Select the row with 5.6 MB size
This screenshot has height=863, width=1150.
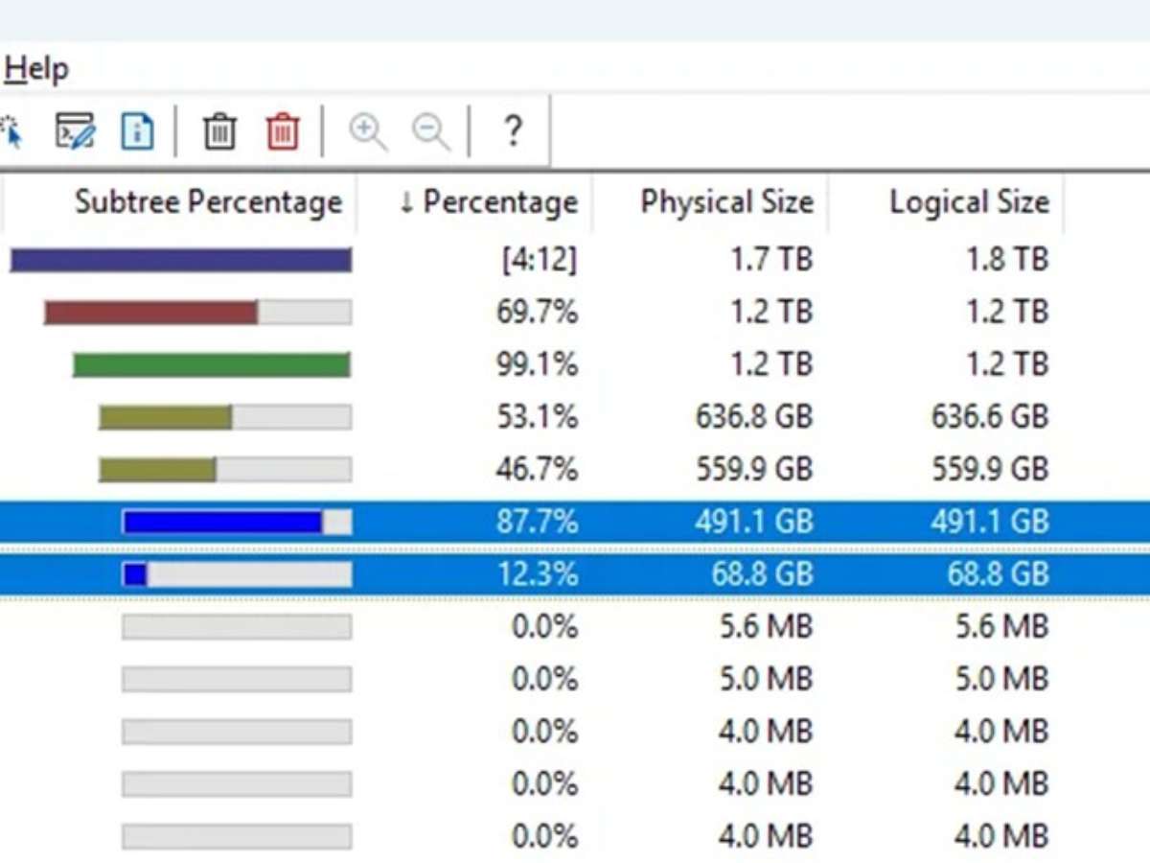click(765, 627)
